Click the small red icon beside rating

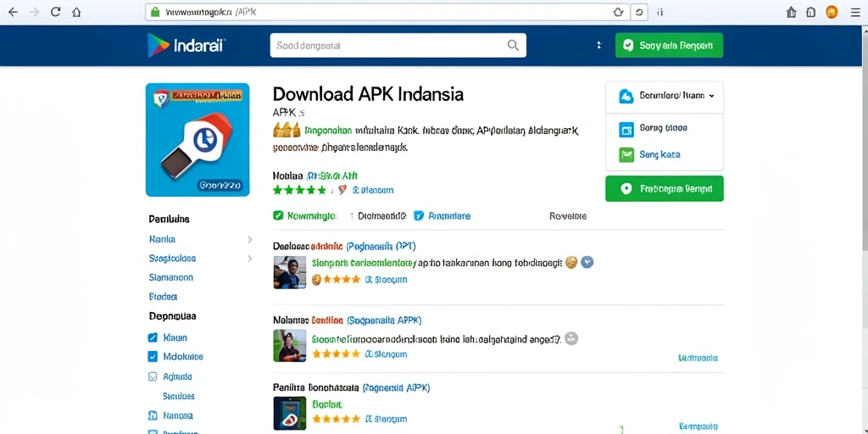342,190
